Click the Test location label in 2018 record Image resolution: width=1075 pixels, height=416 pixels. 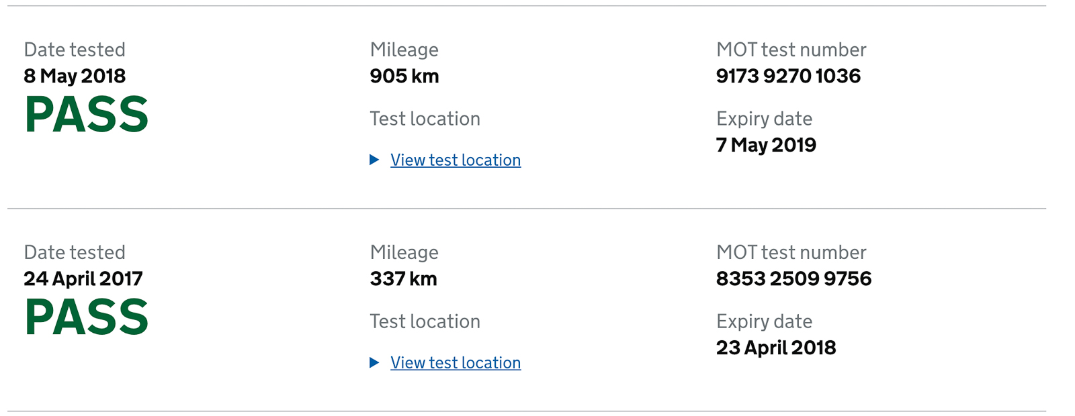click(x=425, y=119)
